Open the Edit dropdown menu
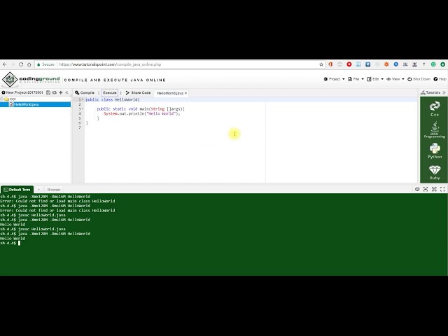Image resolution: width=448 pixels, height=336 pixels. tap(375, 79)
